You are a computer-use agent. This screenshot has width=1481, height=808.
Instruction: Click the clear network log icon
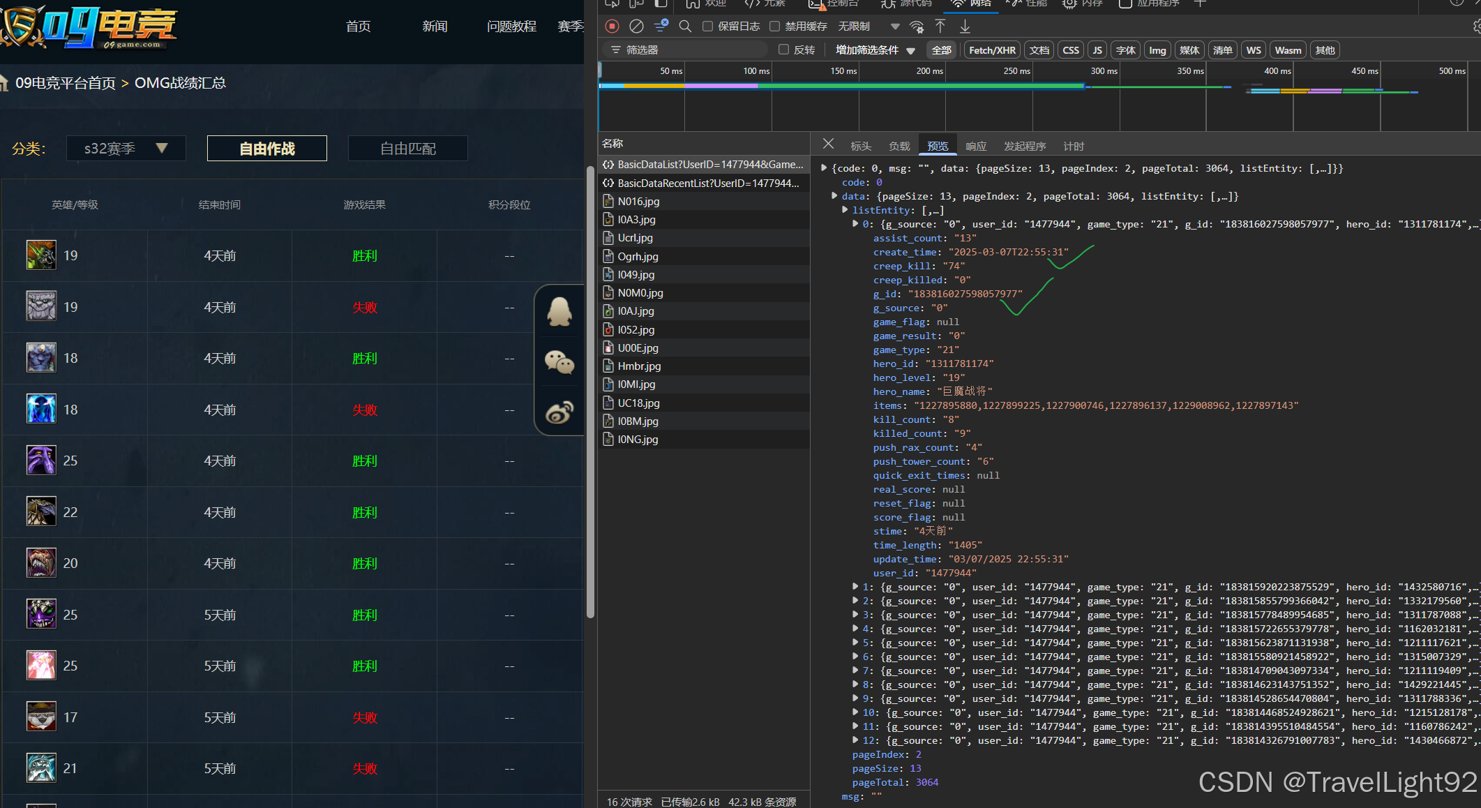point(636,27)
